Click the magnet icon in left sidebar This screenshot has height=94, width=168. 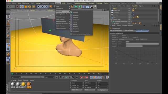pos(8,54)
